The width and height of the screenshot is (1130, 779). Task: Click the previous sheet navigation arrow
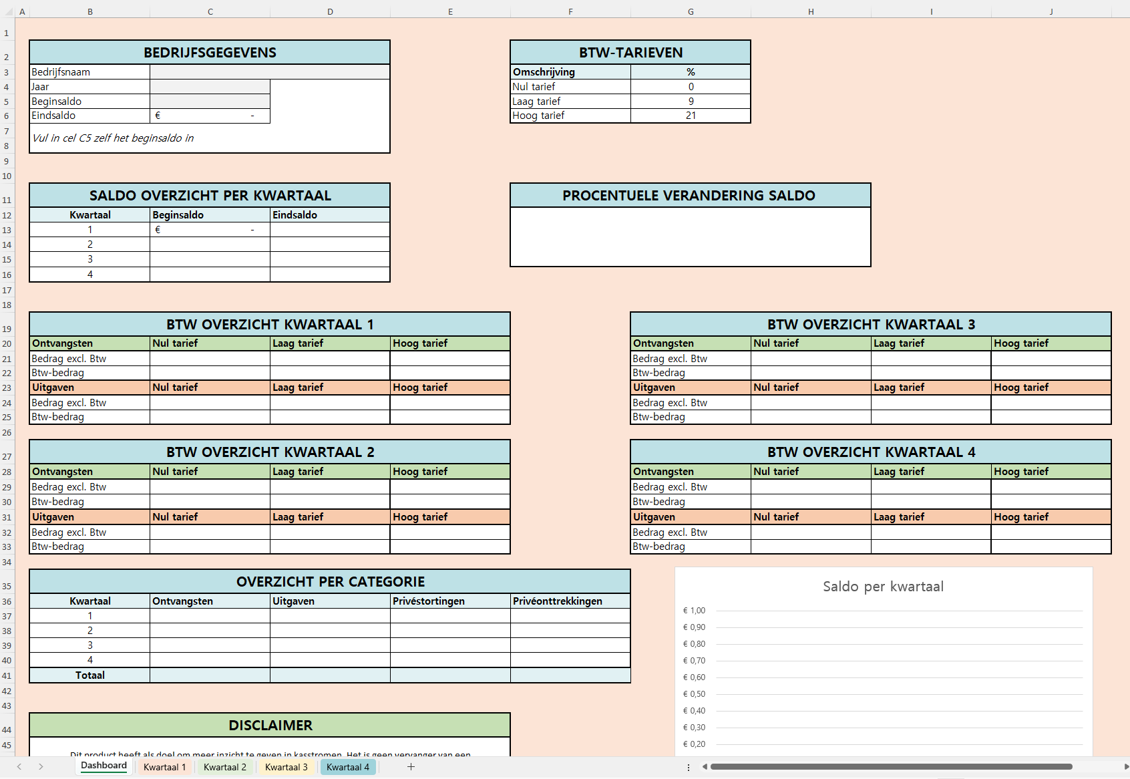(x=19, y=767)
